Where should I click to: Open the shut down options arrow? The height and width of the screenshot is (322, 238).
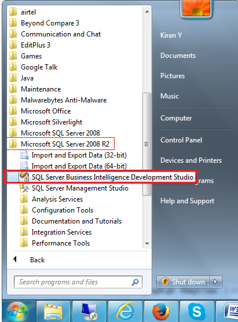point(215,281)
